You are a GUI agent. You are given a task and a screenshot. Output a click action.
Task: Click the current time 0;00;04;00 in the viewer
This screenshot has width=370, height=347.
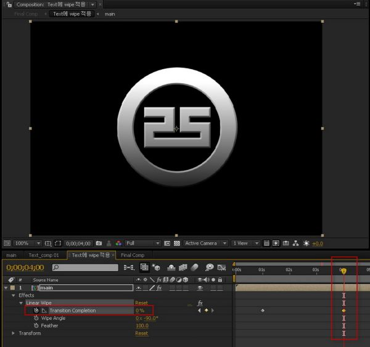click(78, 243)
